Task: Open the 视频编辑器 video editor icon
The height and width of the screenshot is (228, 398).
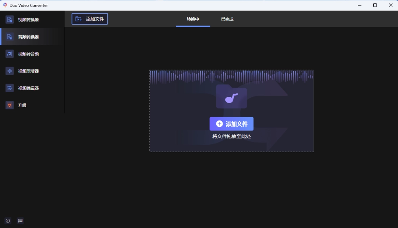Action: point(10,88)
